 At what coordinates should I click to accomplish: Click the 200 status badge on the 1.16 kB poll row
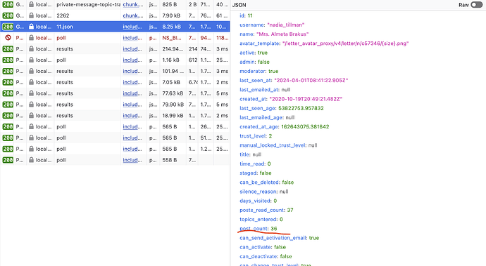click(x=8, y=60)
